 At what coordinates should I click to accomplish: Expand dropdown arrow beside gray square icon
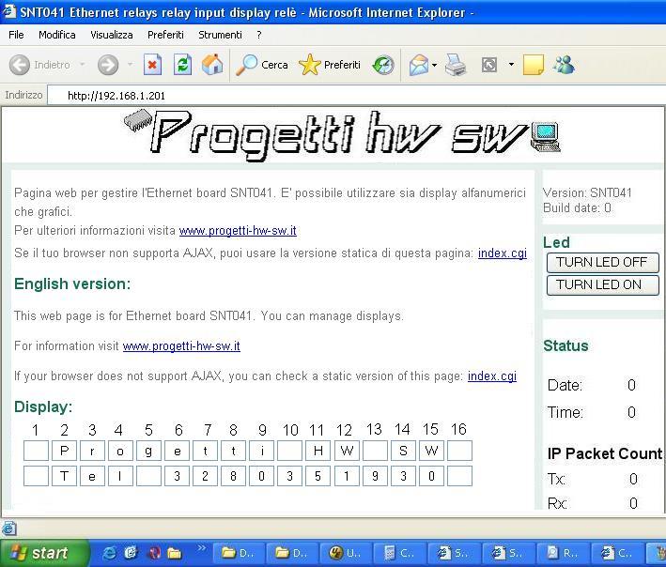511,65
